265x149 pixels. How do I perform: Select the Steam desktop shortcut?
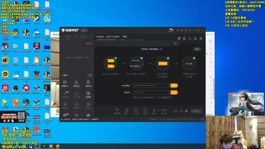coord(37,20)
